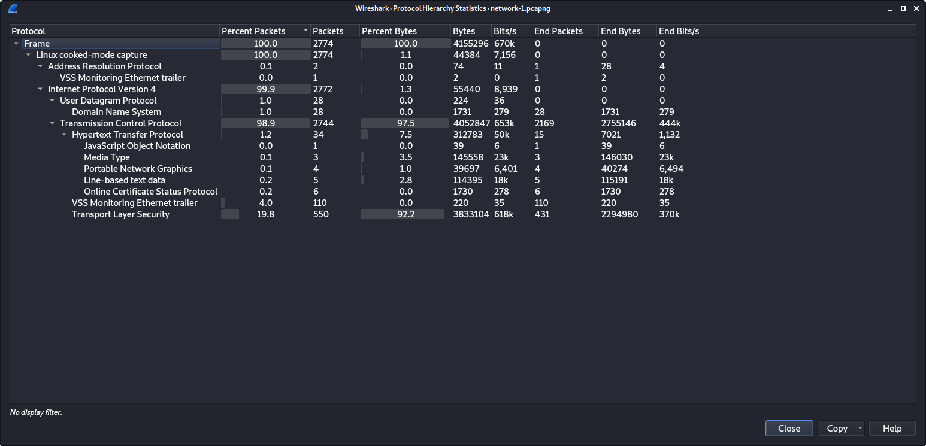Click DNS end bytes value 1731
Viewport: 926px width, 446px height.
[x=611, y=112]
